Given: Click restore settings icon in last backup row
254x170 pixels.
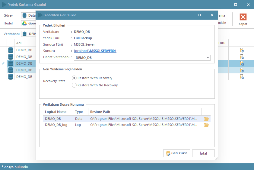Looking at the screenshot, I should point(242,77).
